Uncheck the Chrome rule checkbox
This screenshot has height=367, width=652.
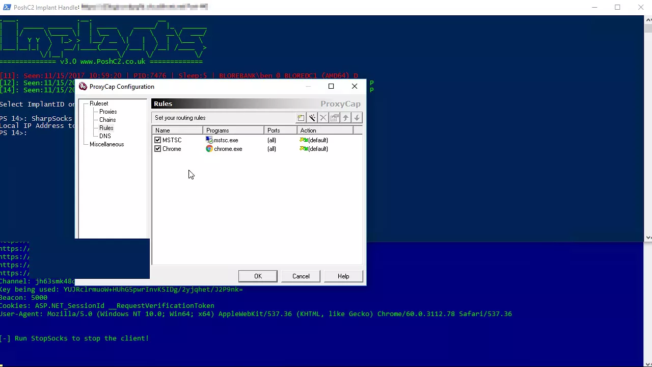[x=158, y=149]
